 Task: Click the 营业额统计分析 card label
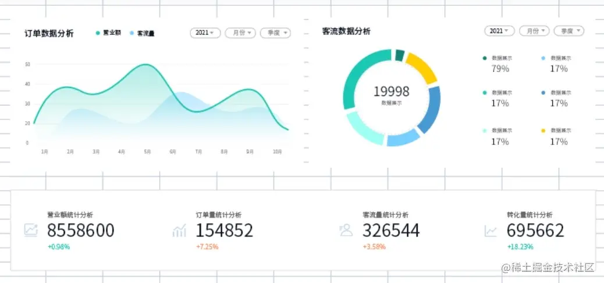[x=70, y=215]
